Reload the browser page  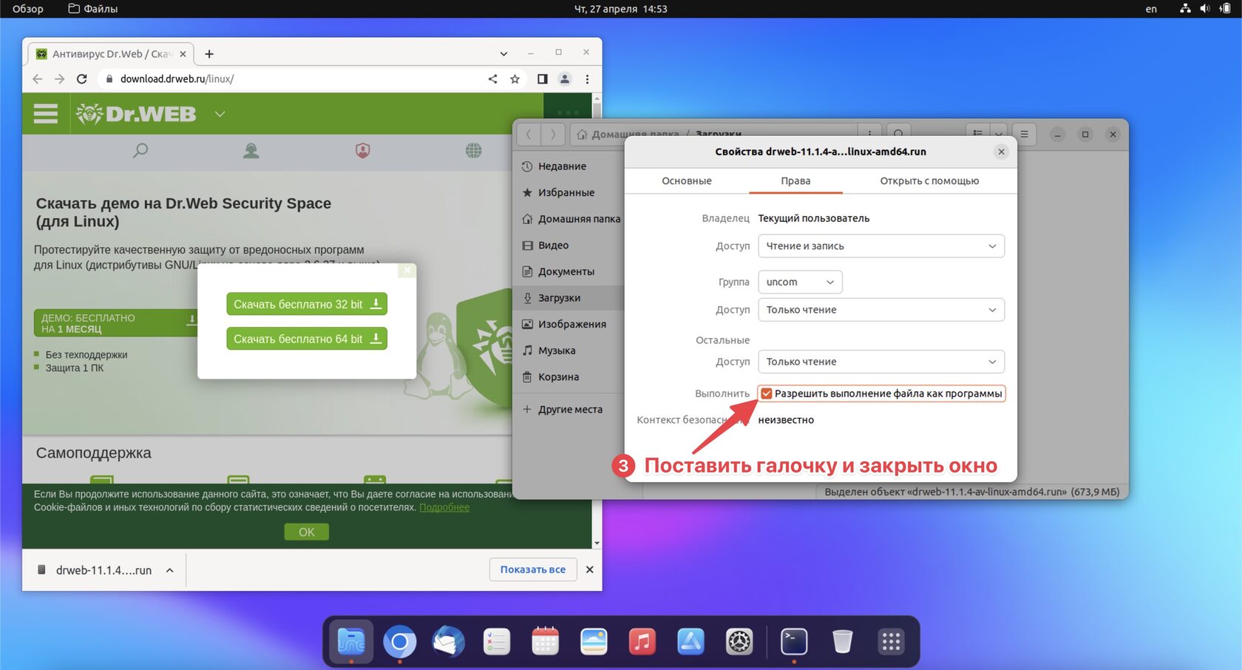(82, 79)
